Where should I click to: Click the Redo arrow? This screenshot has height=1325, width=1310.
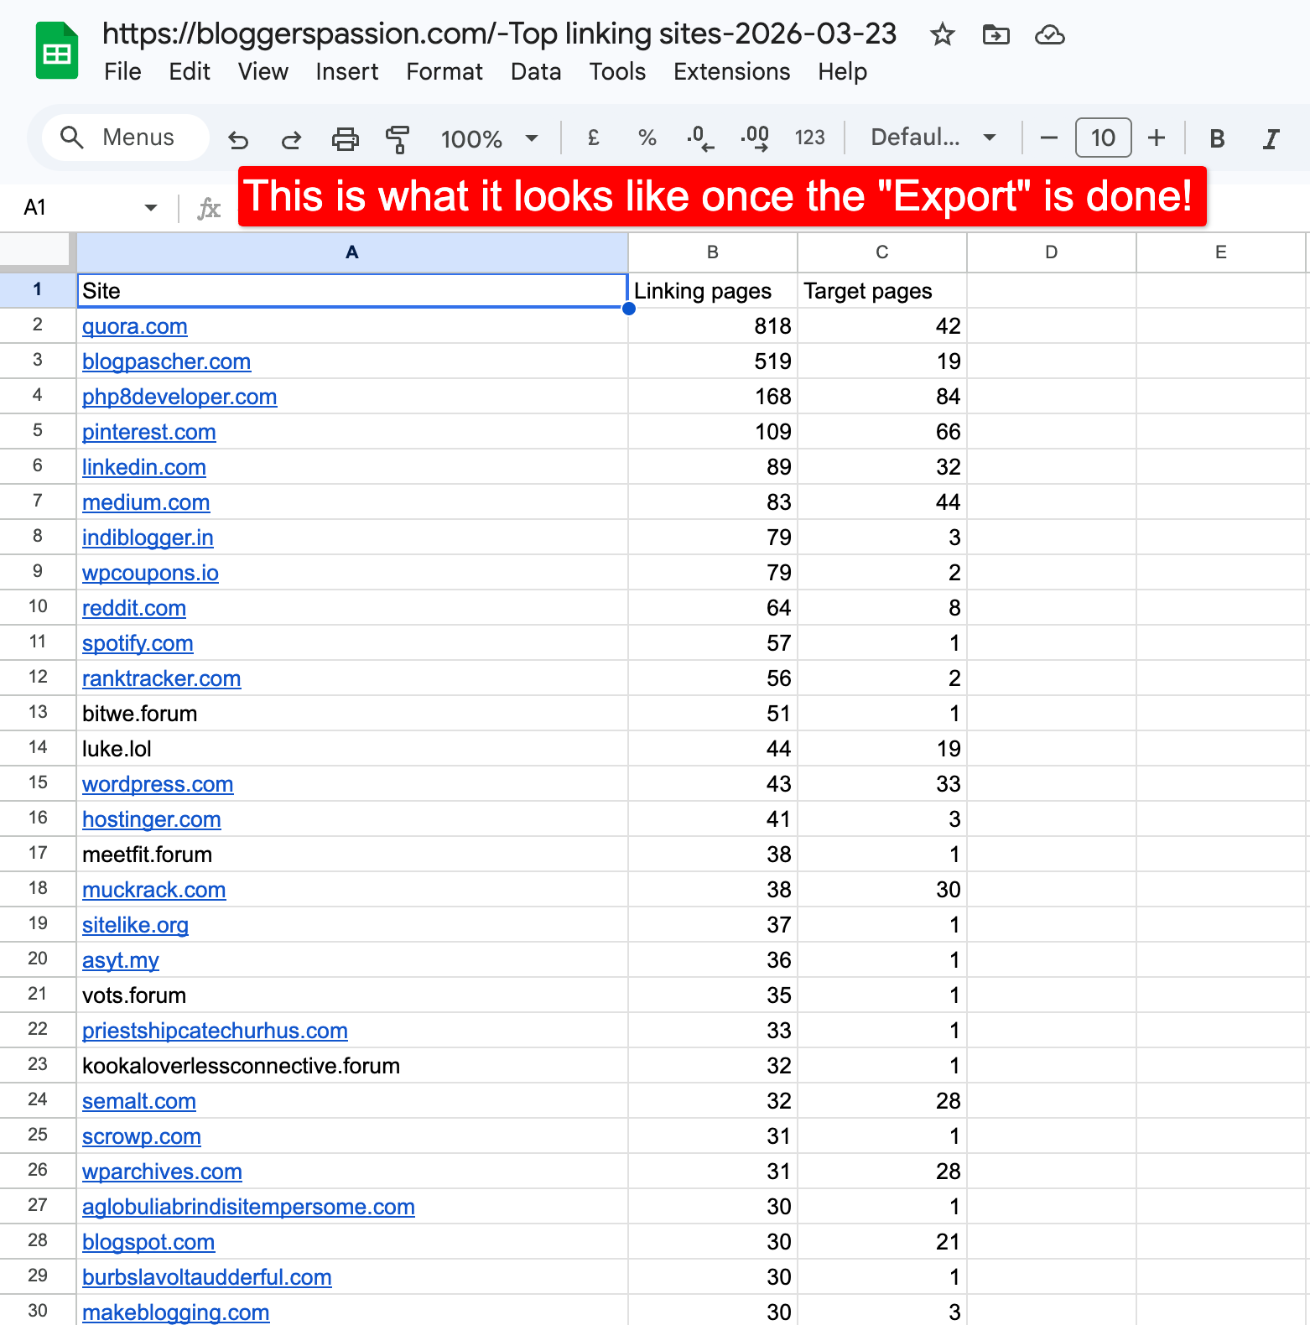tap(291, 138)
